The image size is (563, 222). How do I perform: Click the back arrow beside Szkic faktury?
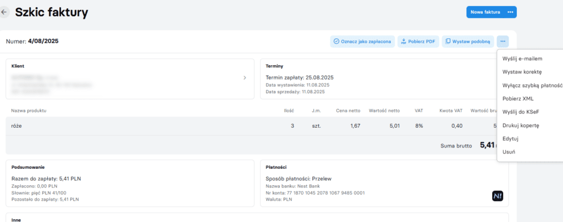[4, 12]
